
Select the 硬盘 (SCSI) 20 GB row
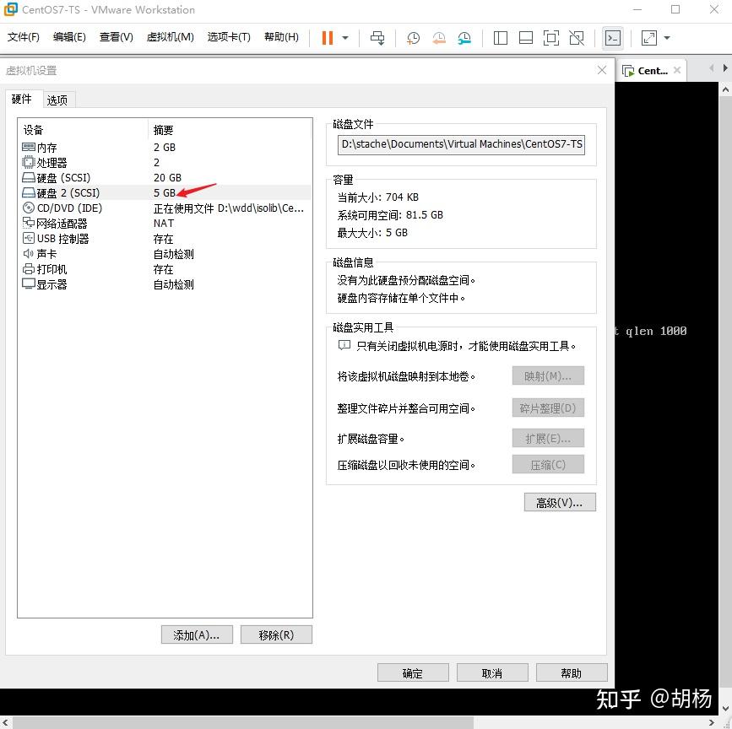165,178
